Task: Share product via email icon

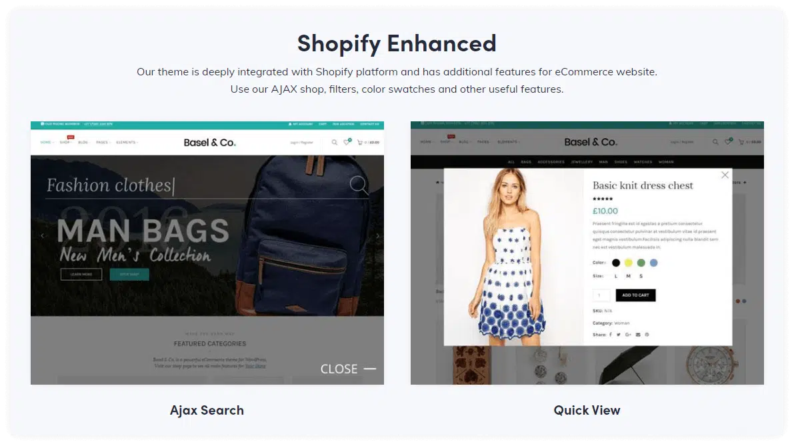Action: point(638,335)
